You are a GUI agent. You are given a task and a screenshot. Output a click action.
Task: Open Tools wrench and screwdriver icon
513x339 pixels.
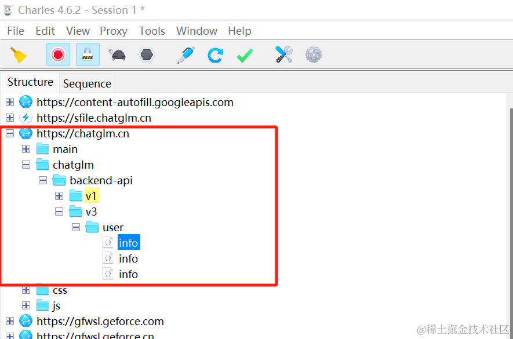(283, 54)
